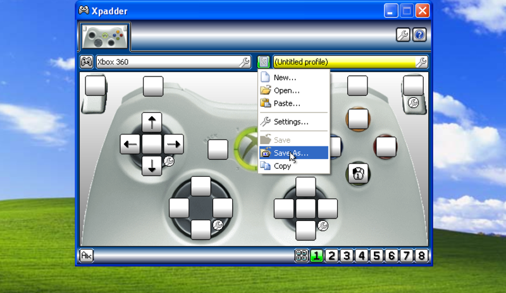
Task: Click the Back button slot
Action: tap(218, 150)
